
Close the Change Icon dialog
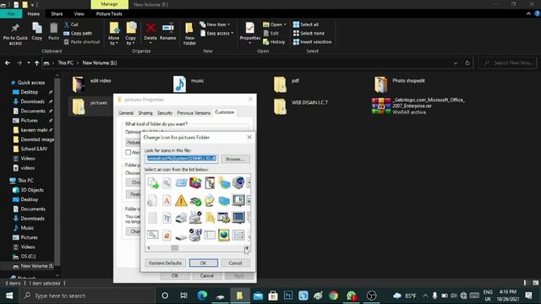click(x=249, y=137)
